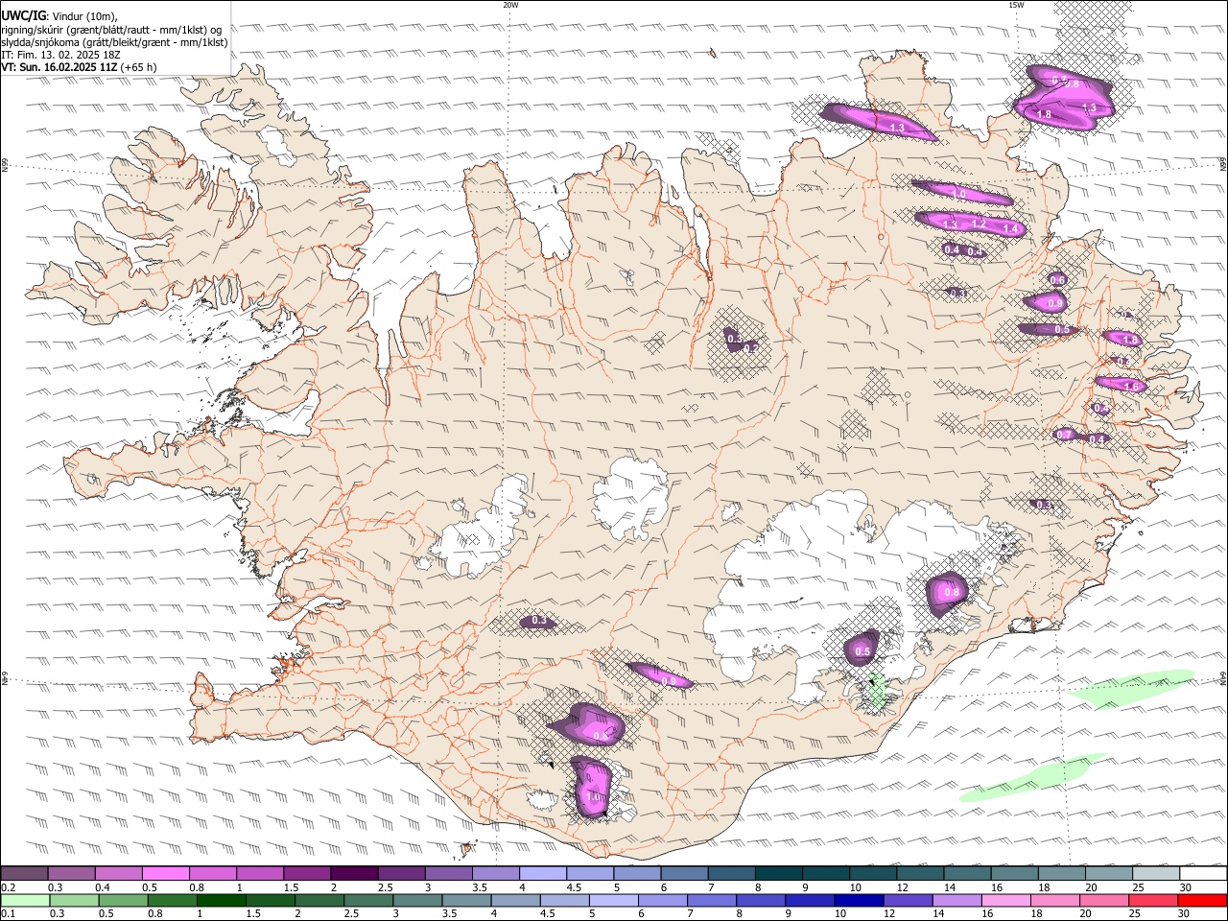1228x921 pixels.
Task: Click the 'rigning/skúrir' legend description line
Action: [x=111, y=30]
